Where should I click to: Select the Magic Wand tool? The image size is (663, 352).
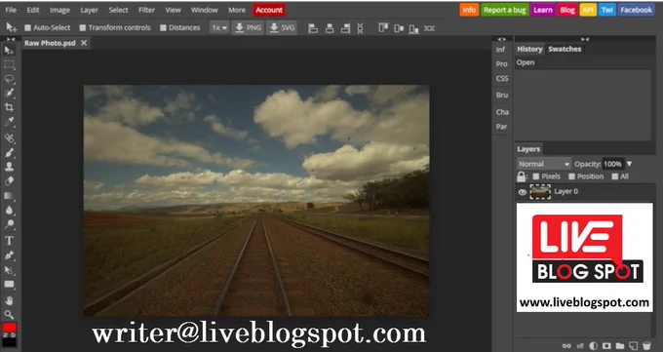tap(9, 93)
